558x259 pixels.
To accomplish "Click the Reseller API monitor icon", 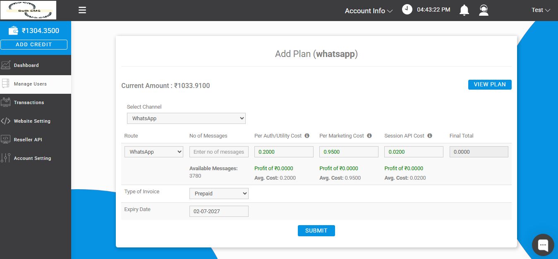I will (6, 139).
